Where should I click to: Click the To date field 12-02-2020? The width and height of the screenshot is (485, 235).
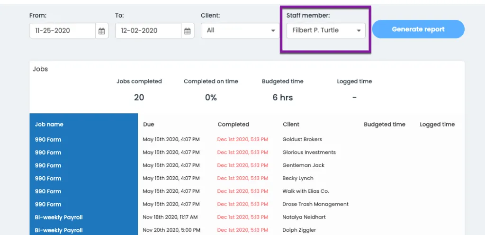click(x=148, y=31)
